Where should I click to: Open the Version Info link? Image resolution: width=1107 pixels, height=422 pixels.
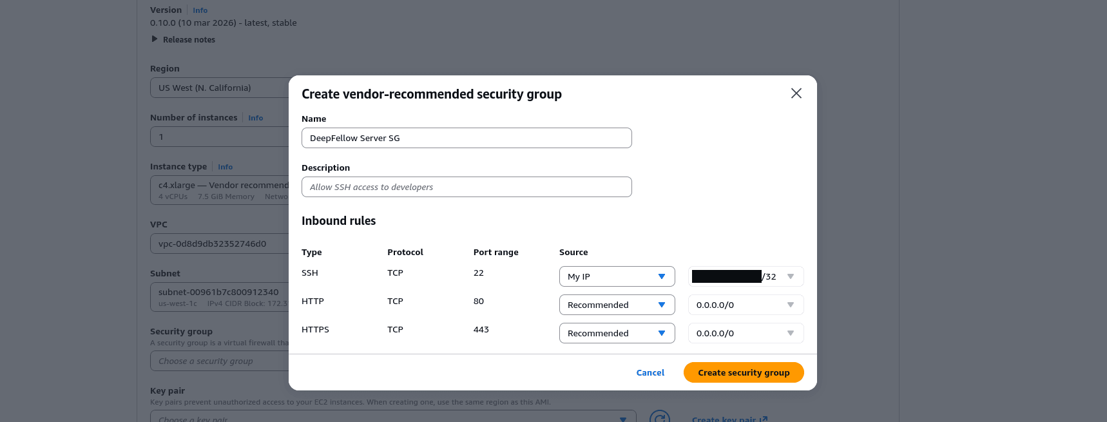pos(200,10)
